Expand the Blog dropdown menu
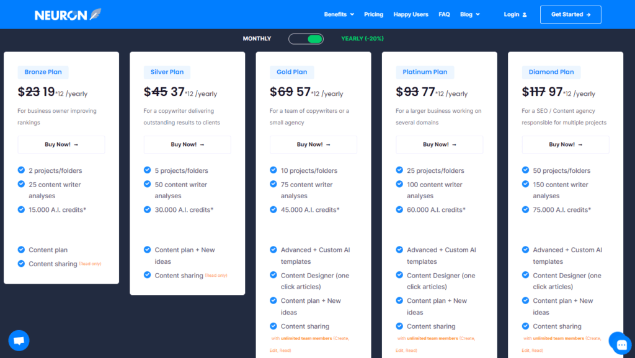This screenshot has width=635, height=358. coord(469,14)
